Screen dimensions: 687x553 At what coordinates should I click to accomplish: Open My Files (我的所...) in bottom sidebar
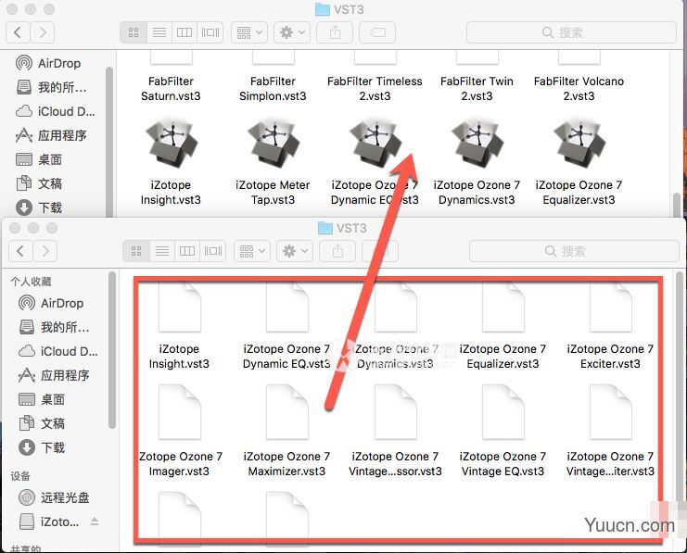coord(54,328)
